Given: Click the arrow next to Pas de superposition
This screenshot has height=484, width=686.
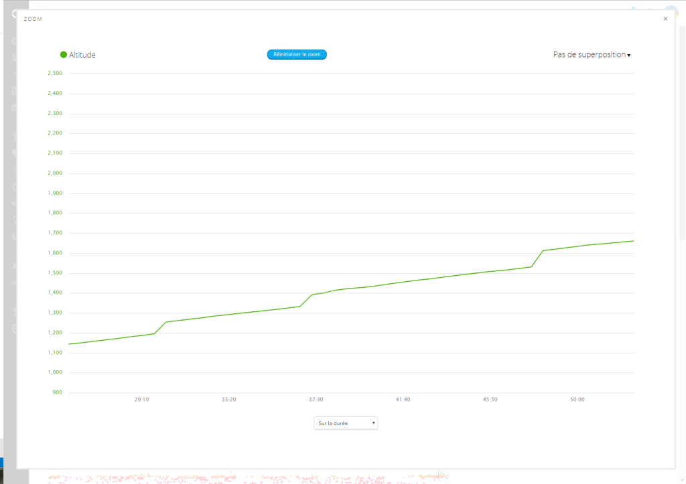Looking at the screenshot, I should 629,56.
